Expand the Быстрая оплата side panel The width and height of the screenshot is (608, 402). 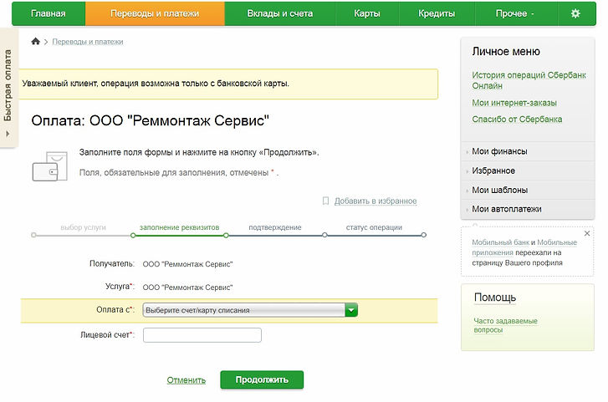8,89
